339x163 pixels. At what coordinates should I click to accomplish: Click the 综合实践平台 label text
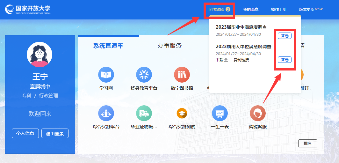pyautogui.click(x=106, y=127)
